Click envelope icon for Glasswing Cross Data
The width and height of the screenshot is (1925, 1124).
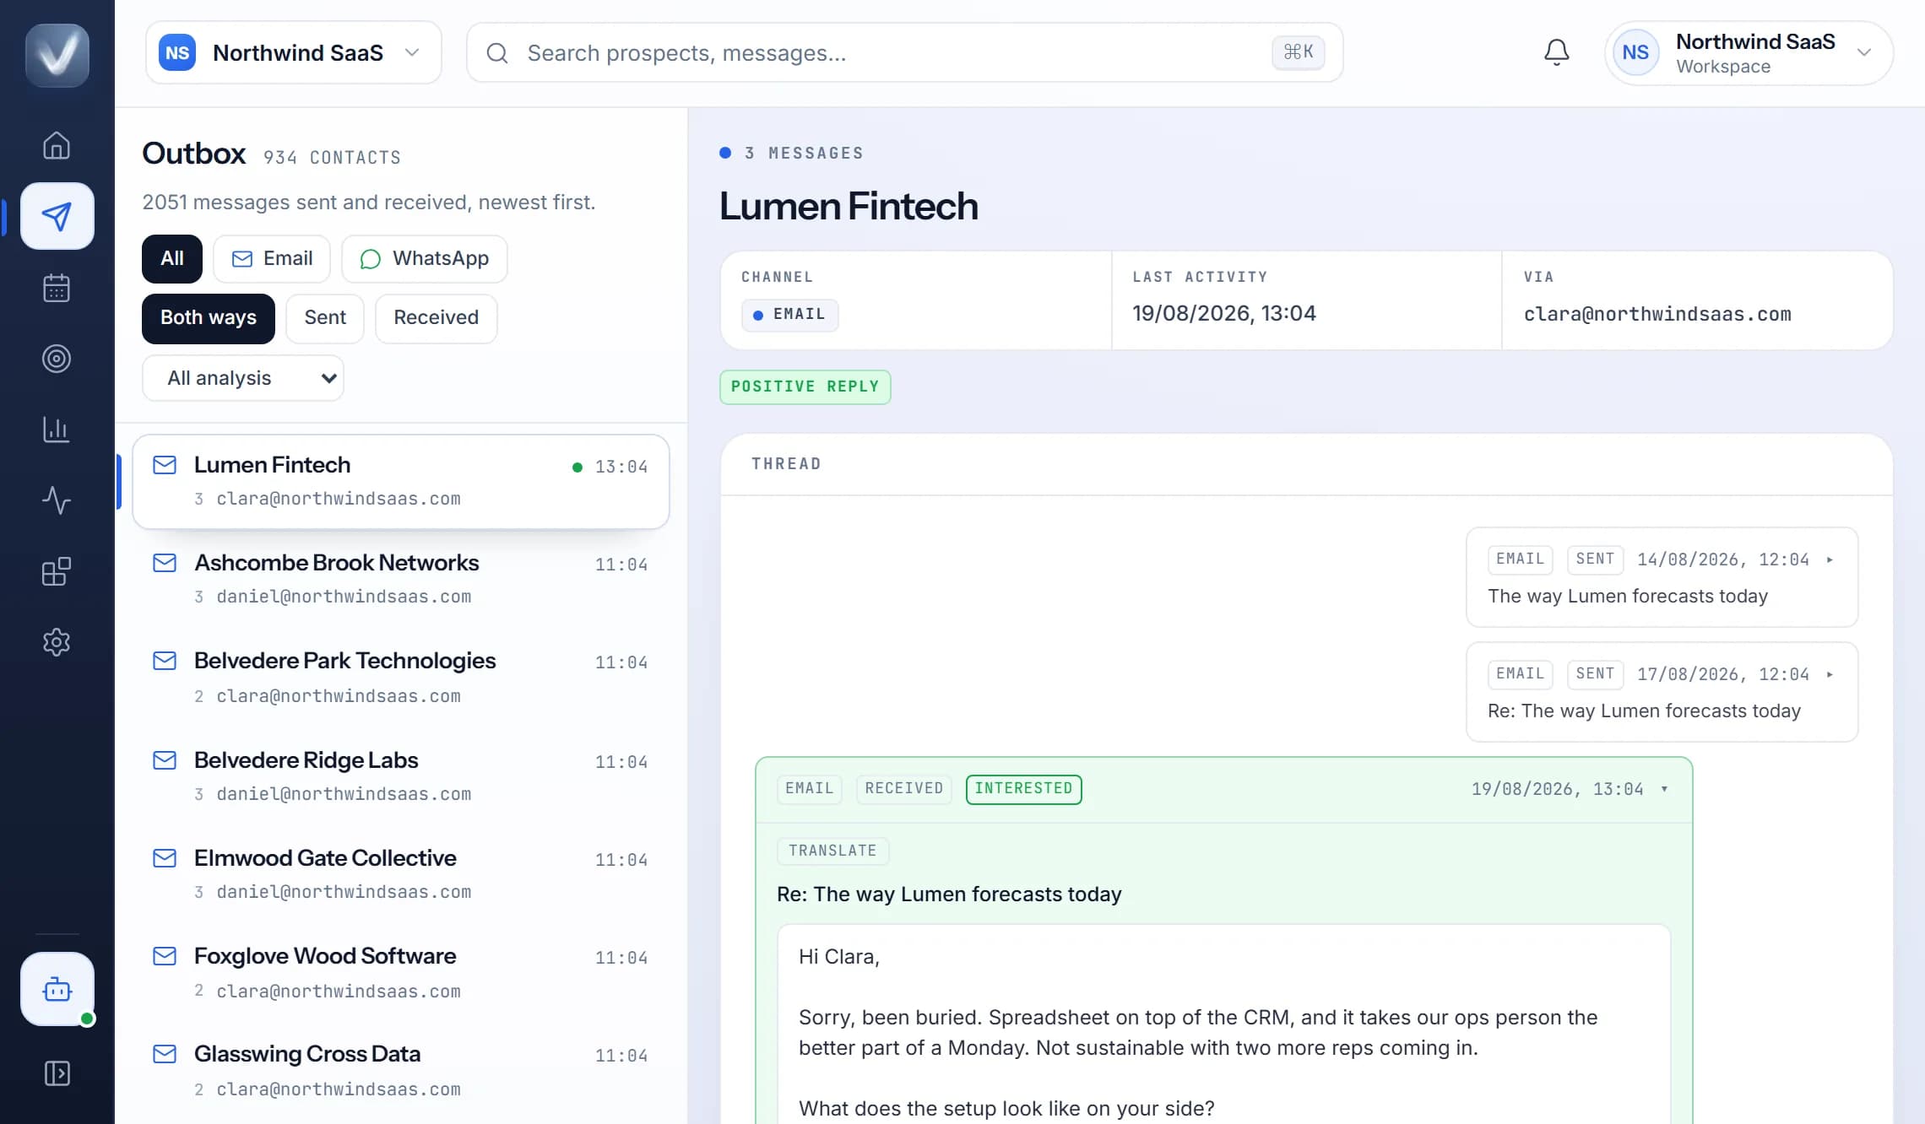(165, 1054)
